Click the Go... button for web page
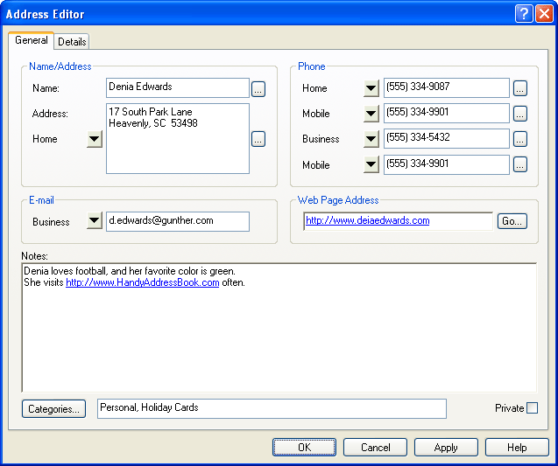Viewport: 558px width, 466px height. point(512,221)
